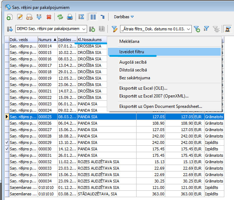The width and height of the screenshot is (234, 200).
Task: Toggle the check mark on row 000030
Action: click(6, 149)
